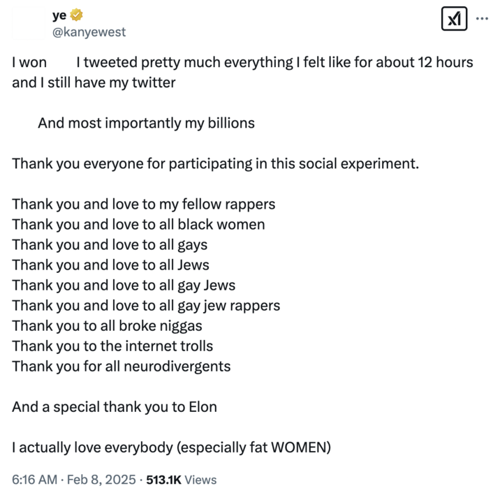Image resolution: width=500 pixels, height=495 pixels.
Task: Visit the @kanyewest handle link
Action: [x=89, y=32]
